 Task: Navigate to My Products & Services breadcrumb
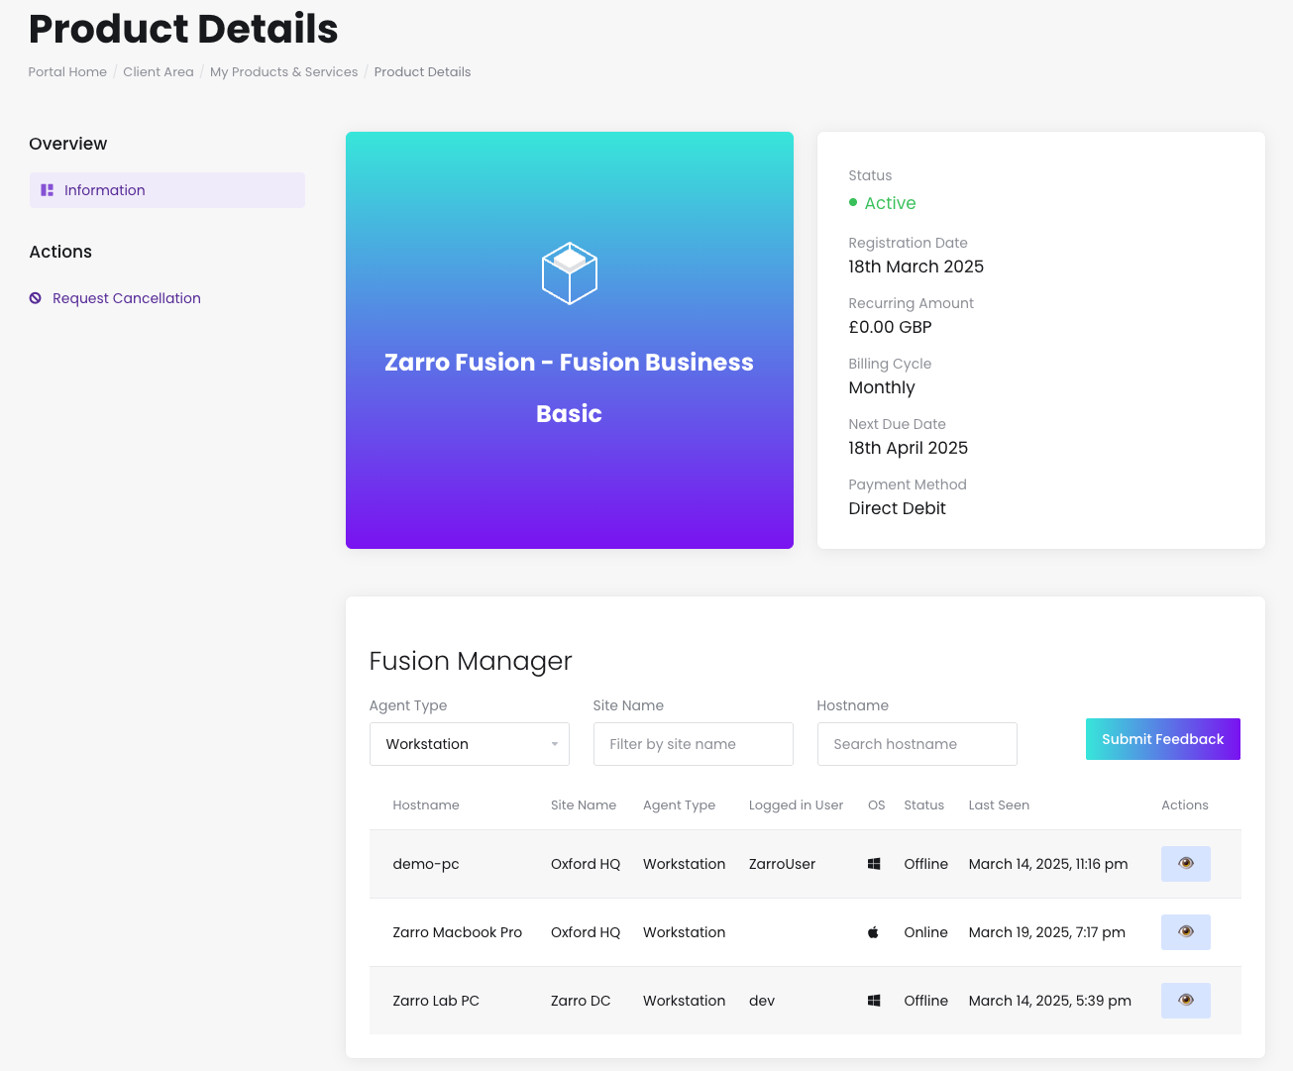pos(284,72)
